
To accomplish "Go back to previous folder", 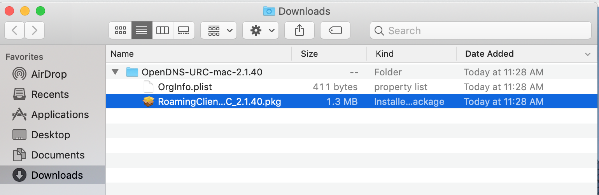I will click(14, 30).
